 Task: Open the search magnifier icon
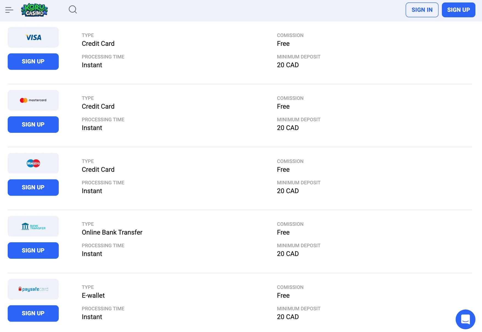(73, 10)
